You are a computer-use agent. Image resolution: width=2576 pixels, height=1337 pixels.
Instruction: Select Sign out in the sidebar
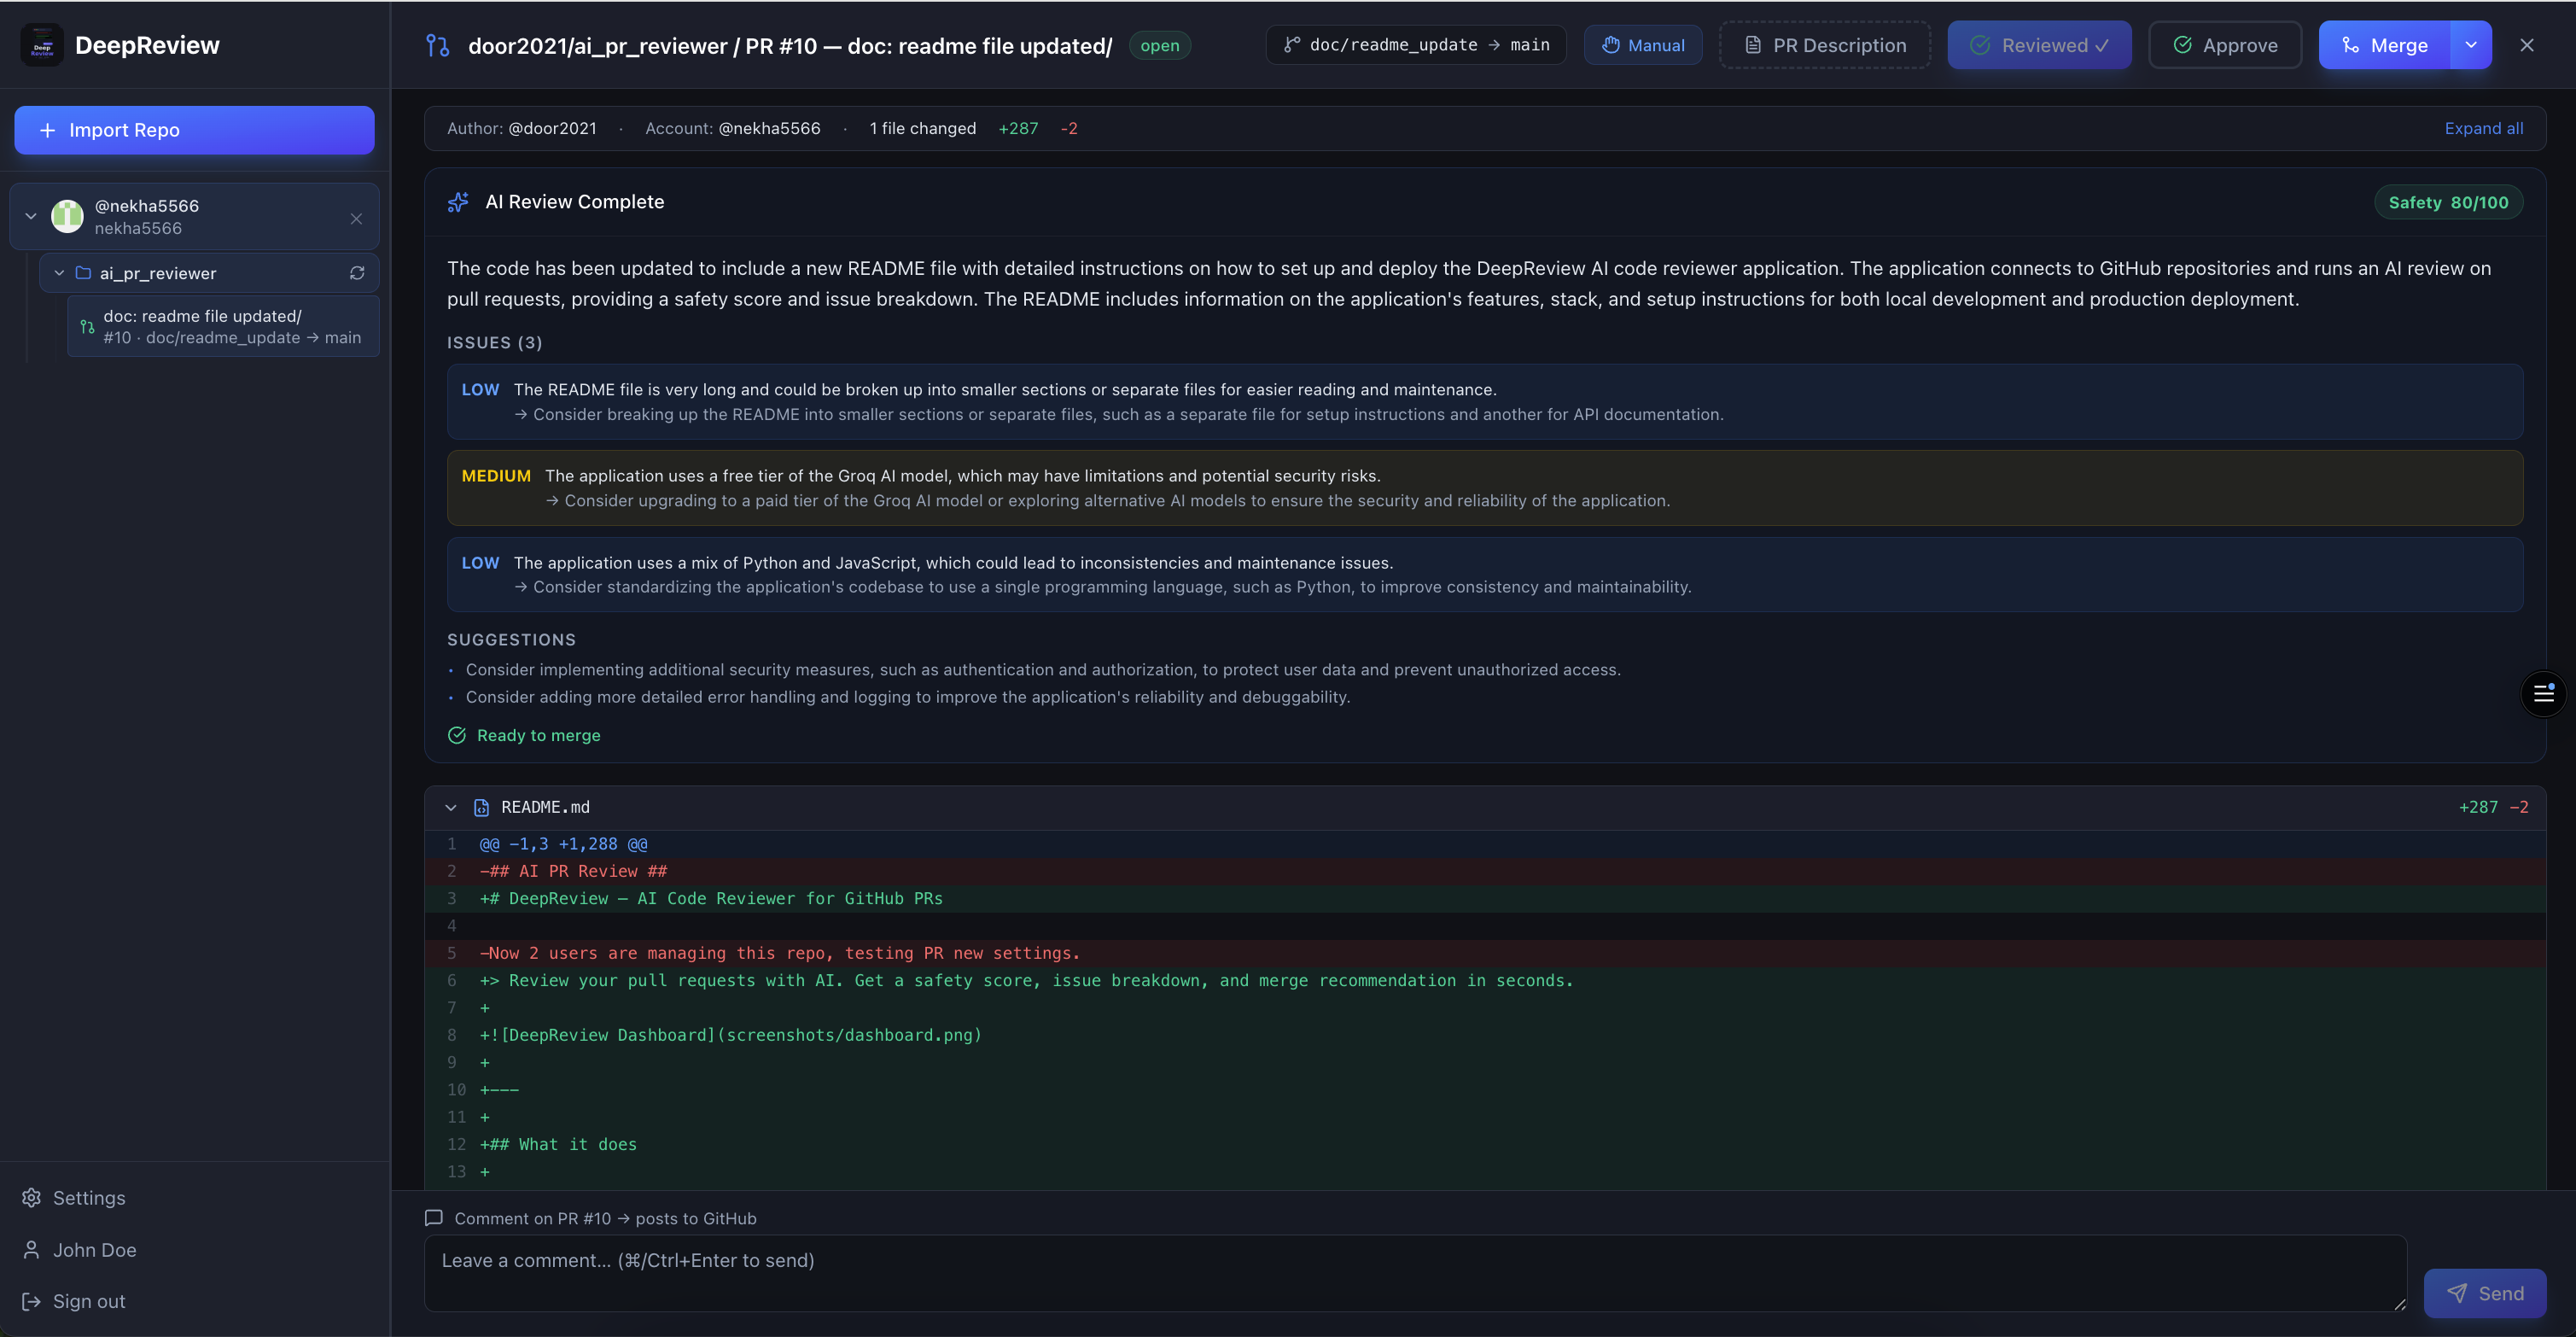(74, 1301)
